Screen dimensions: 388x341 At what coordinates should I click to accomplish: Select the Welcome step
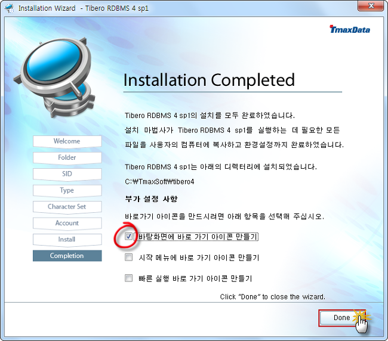[x=67, y=141]
